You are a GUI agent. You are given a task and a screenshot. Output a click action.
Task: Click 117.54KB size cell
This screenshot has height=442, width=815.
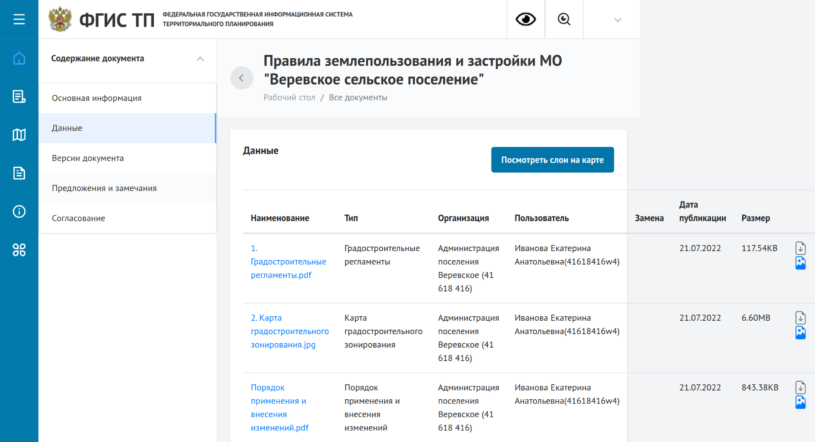click(759, 248)
